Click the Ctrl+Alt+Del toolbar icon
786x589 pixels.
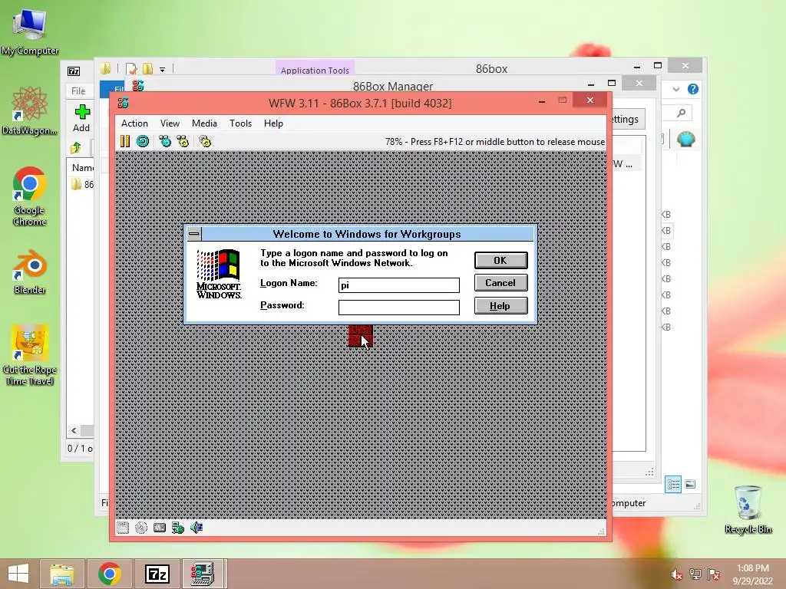point(165,141)
